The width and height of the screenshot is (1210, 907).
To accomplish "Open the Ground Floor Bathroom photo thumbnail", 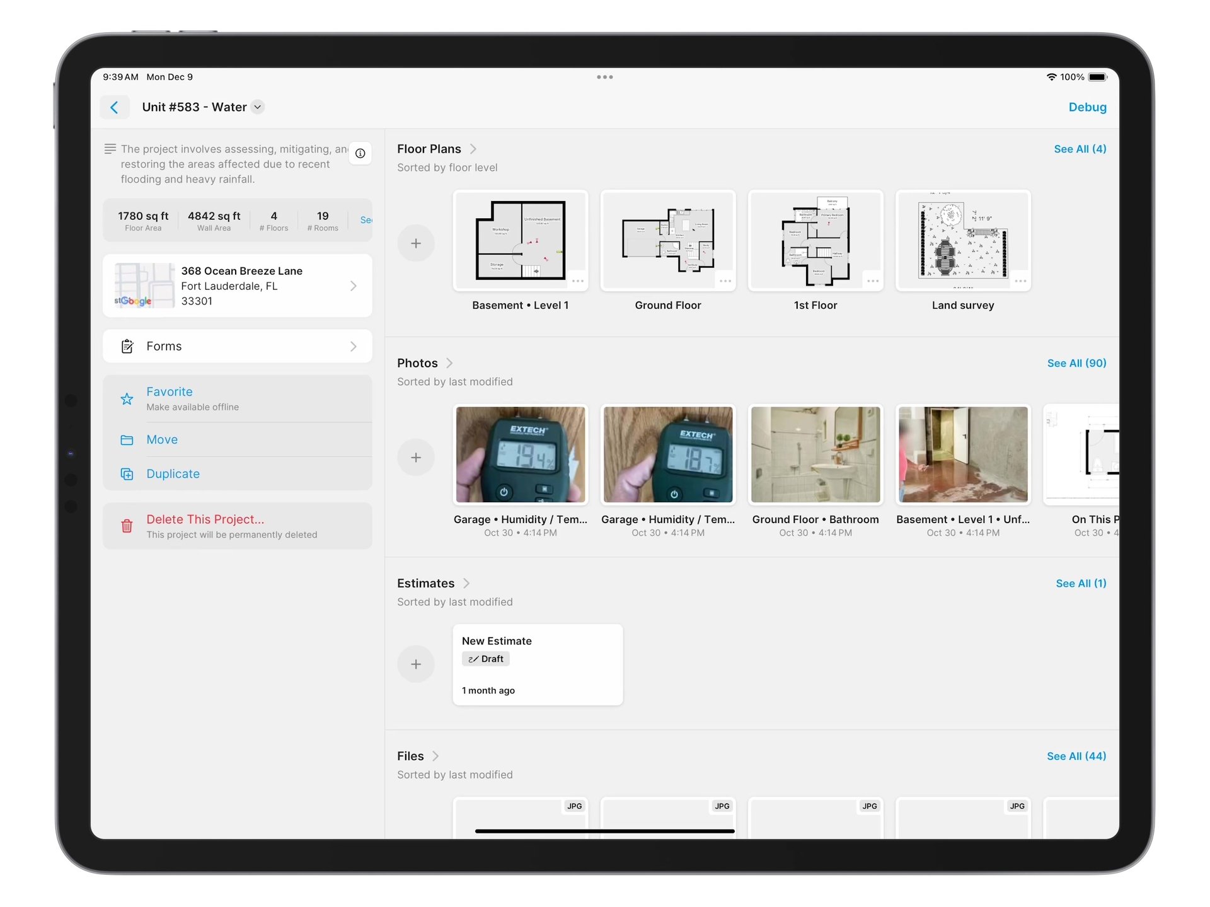I will click(815, 454).
